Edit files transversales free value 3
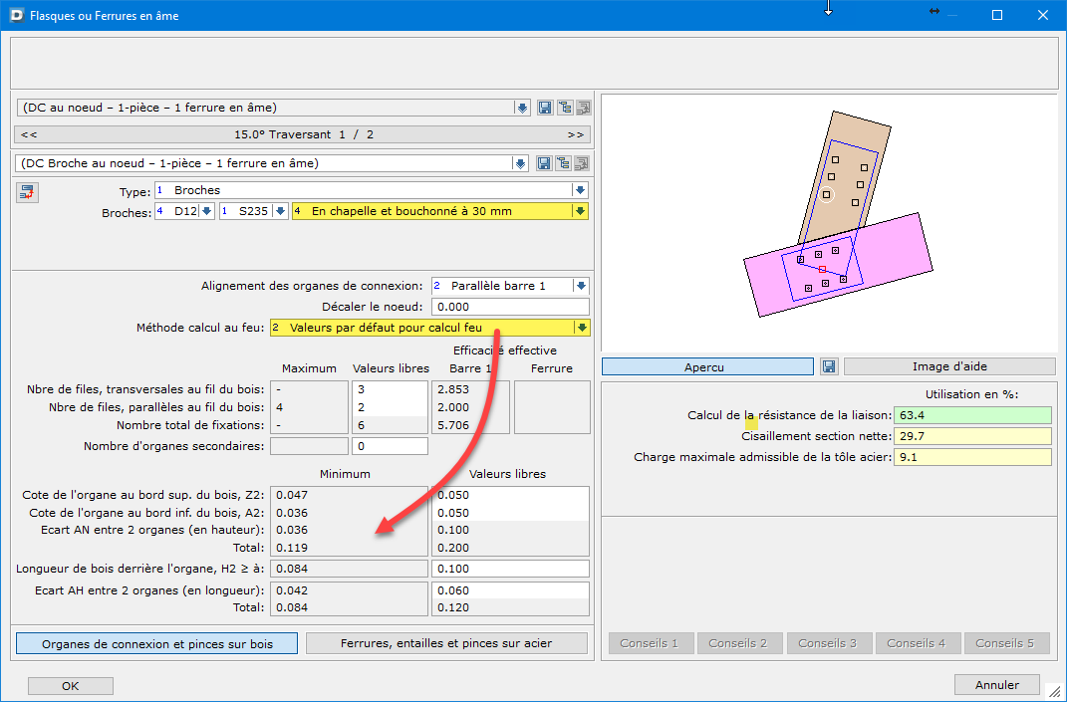The image size is (1067, 702). [x=390, y=389]
